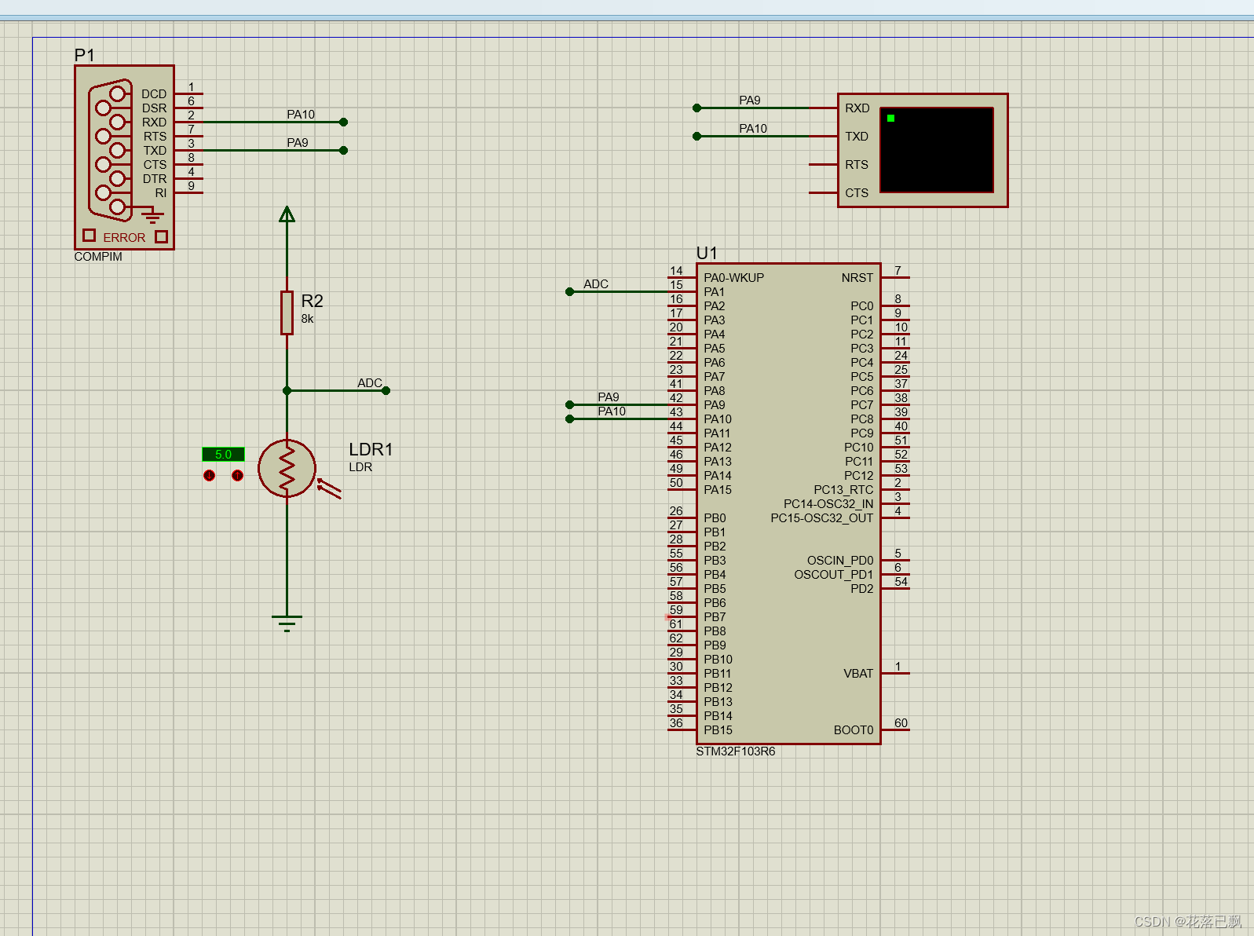
Task: Click pin number 14 next to PA0-WKUP
Action: [x=676, y=270]
